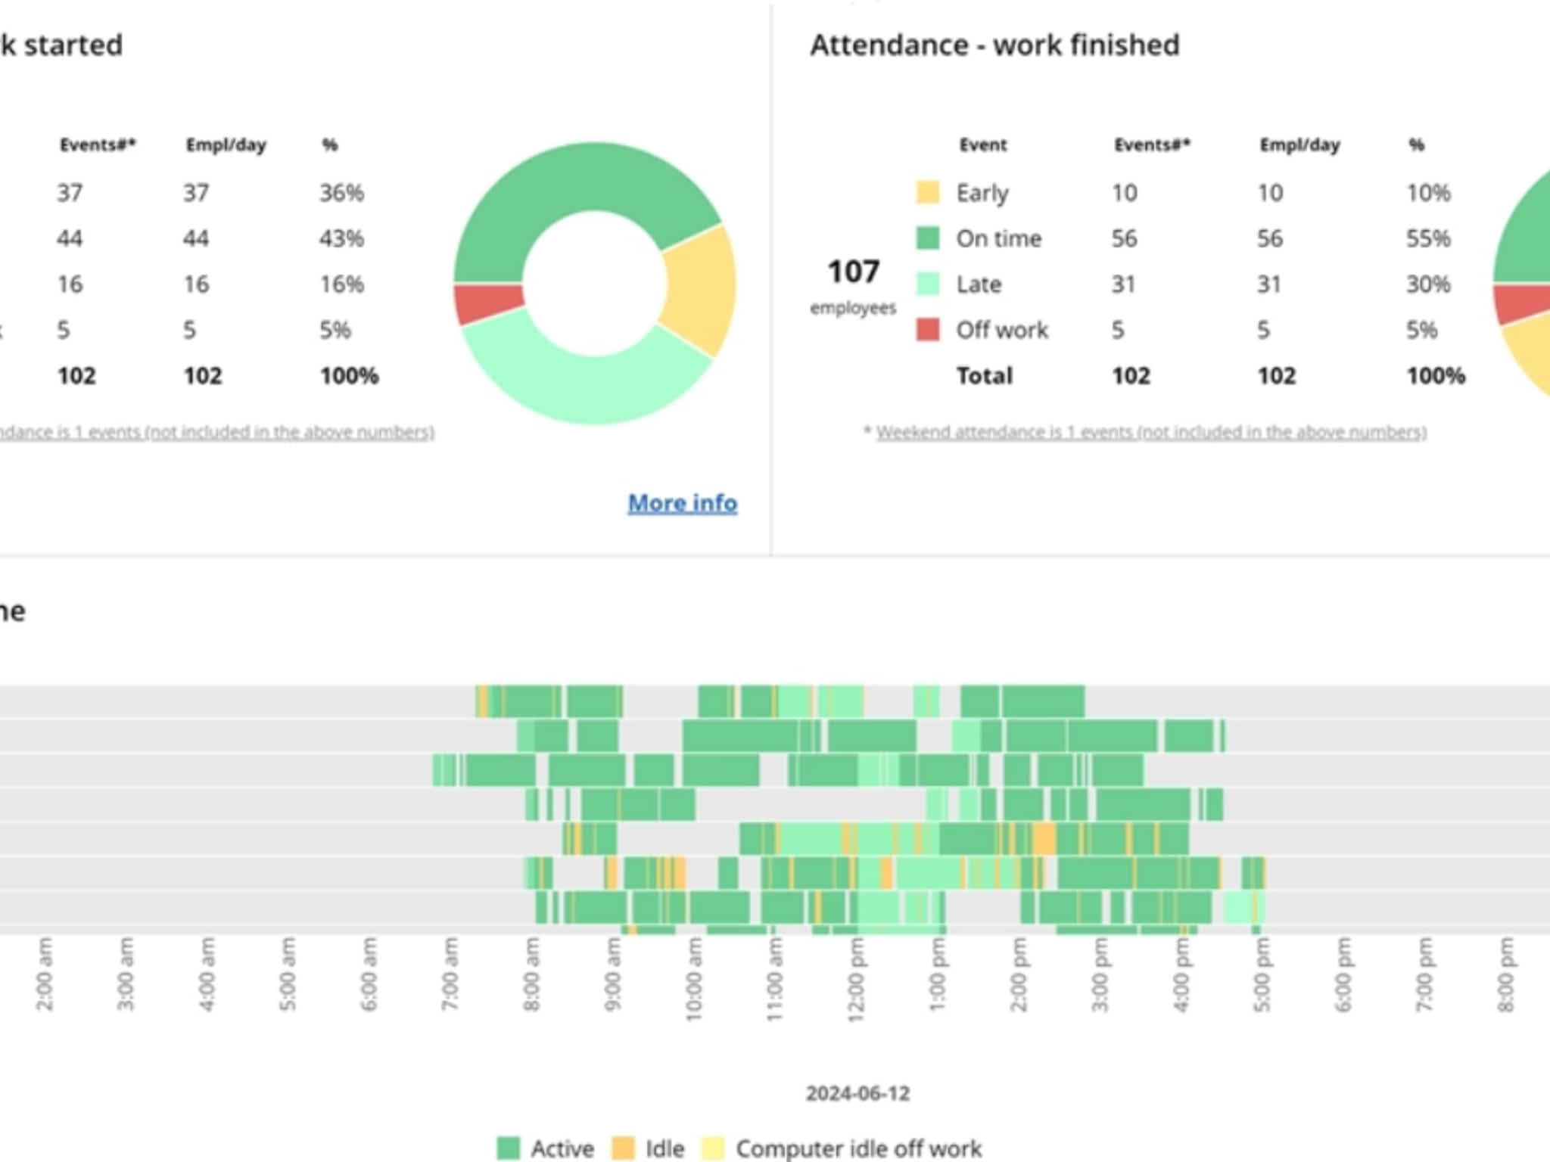The height and width of the screenshot is (1162, 1550).
Task: Click the 8:00 am timeline axis label
Action: click(531, 974)
